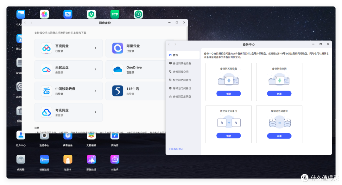This screenshot has height=185, width=342.
Task: Minimize the 网盘备份 window
Action: coord(169,23)
